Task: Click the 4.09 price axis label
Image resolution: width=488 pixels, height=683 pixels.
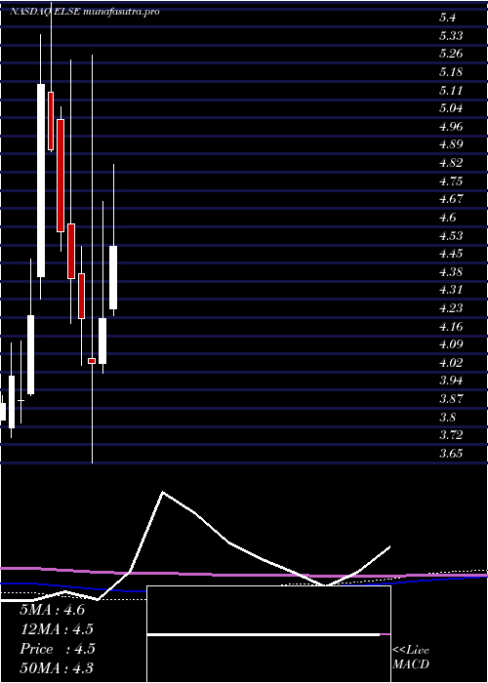Action: click(x=451, y=344)
